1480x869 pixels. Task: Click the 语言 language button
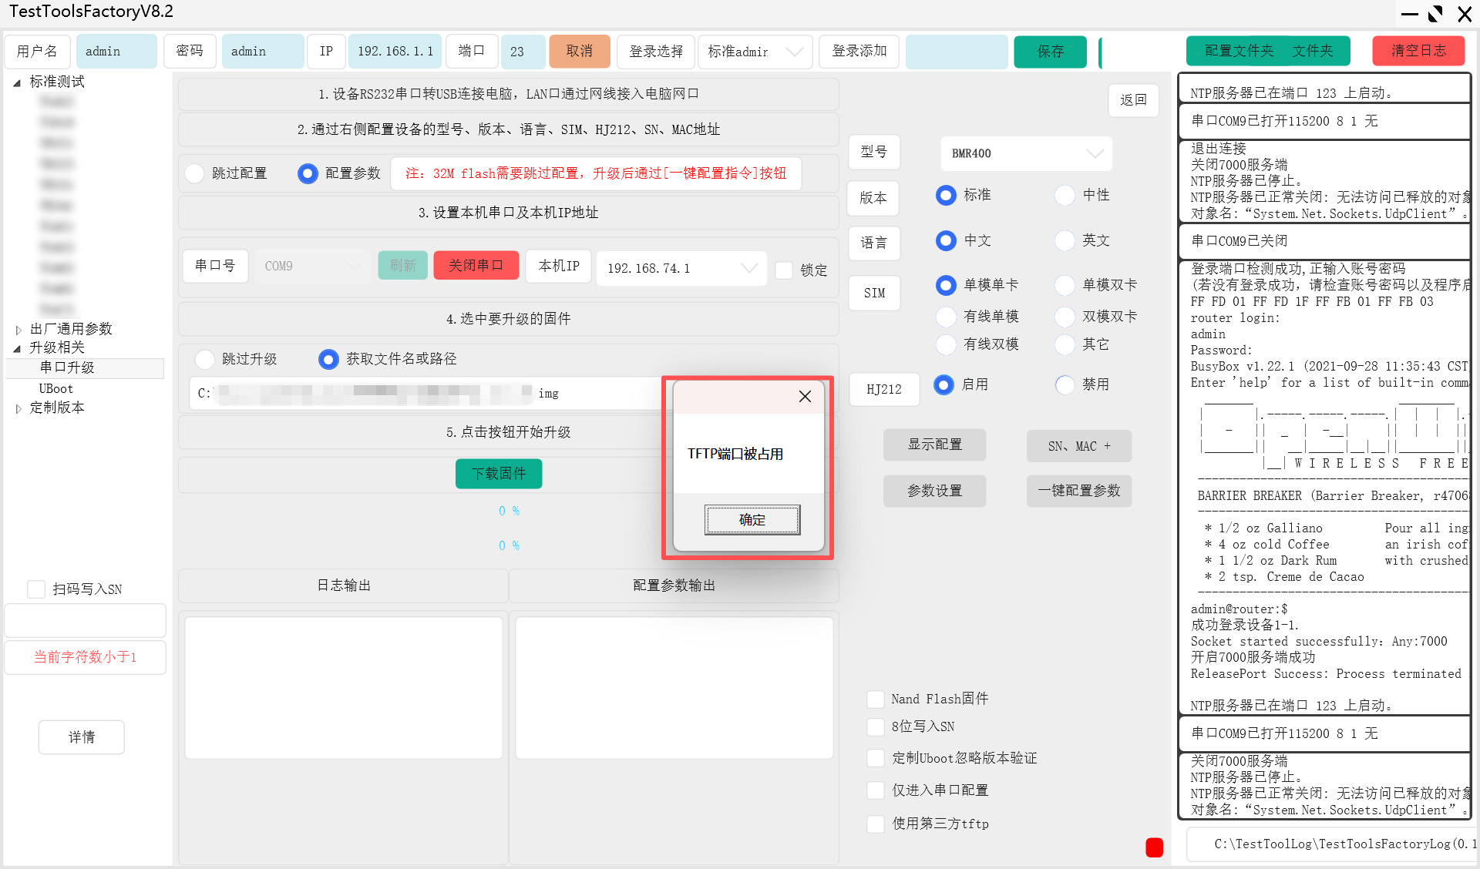tap(873, 243)
